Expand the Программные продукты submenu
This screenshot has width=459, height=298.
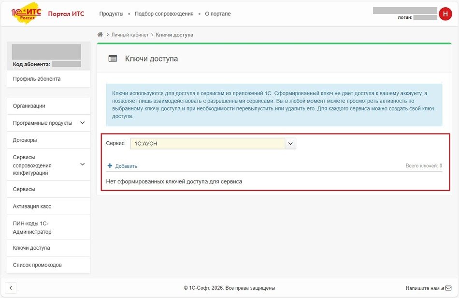(82, 123)
